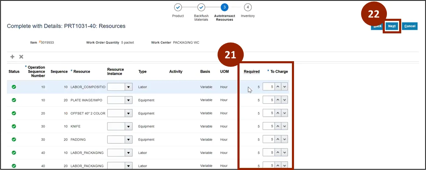Click the Required column header

click(x=251, y=72)
